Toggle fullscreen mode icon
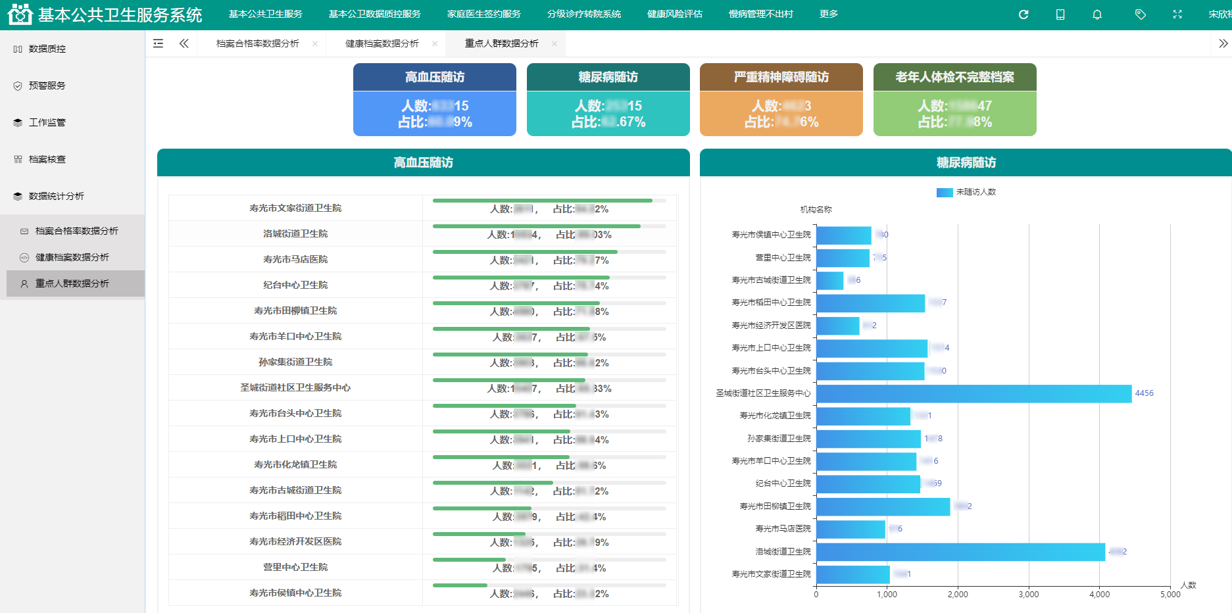The height and width of the screenshot is (613, 1232). pyautogui.click(x=1177, y=14)
